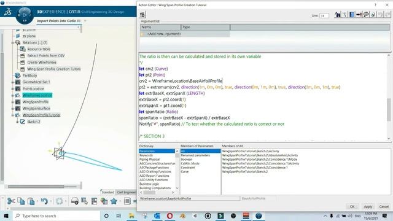Click the Cut scissors icon
Screen dimensions: 393x221
point(11,201)
